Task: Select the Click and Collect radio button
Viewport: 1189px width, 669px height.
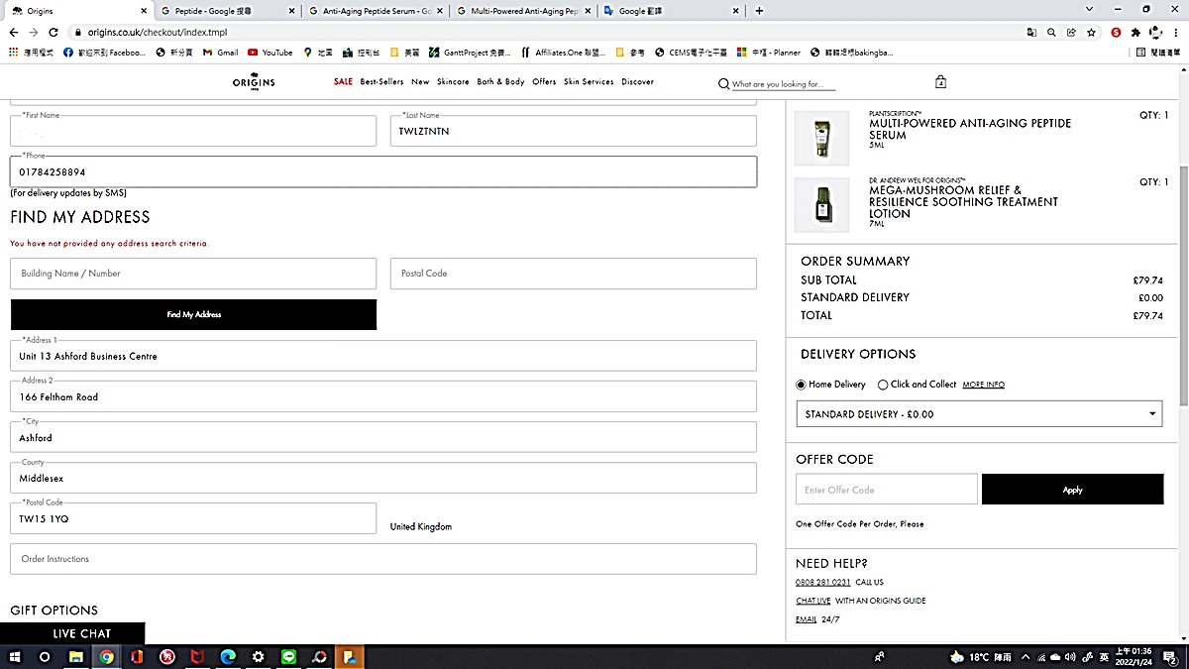Action: (883, 385)
